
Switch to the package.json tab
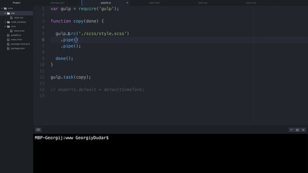click(57, 3)
